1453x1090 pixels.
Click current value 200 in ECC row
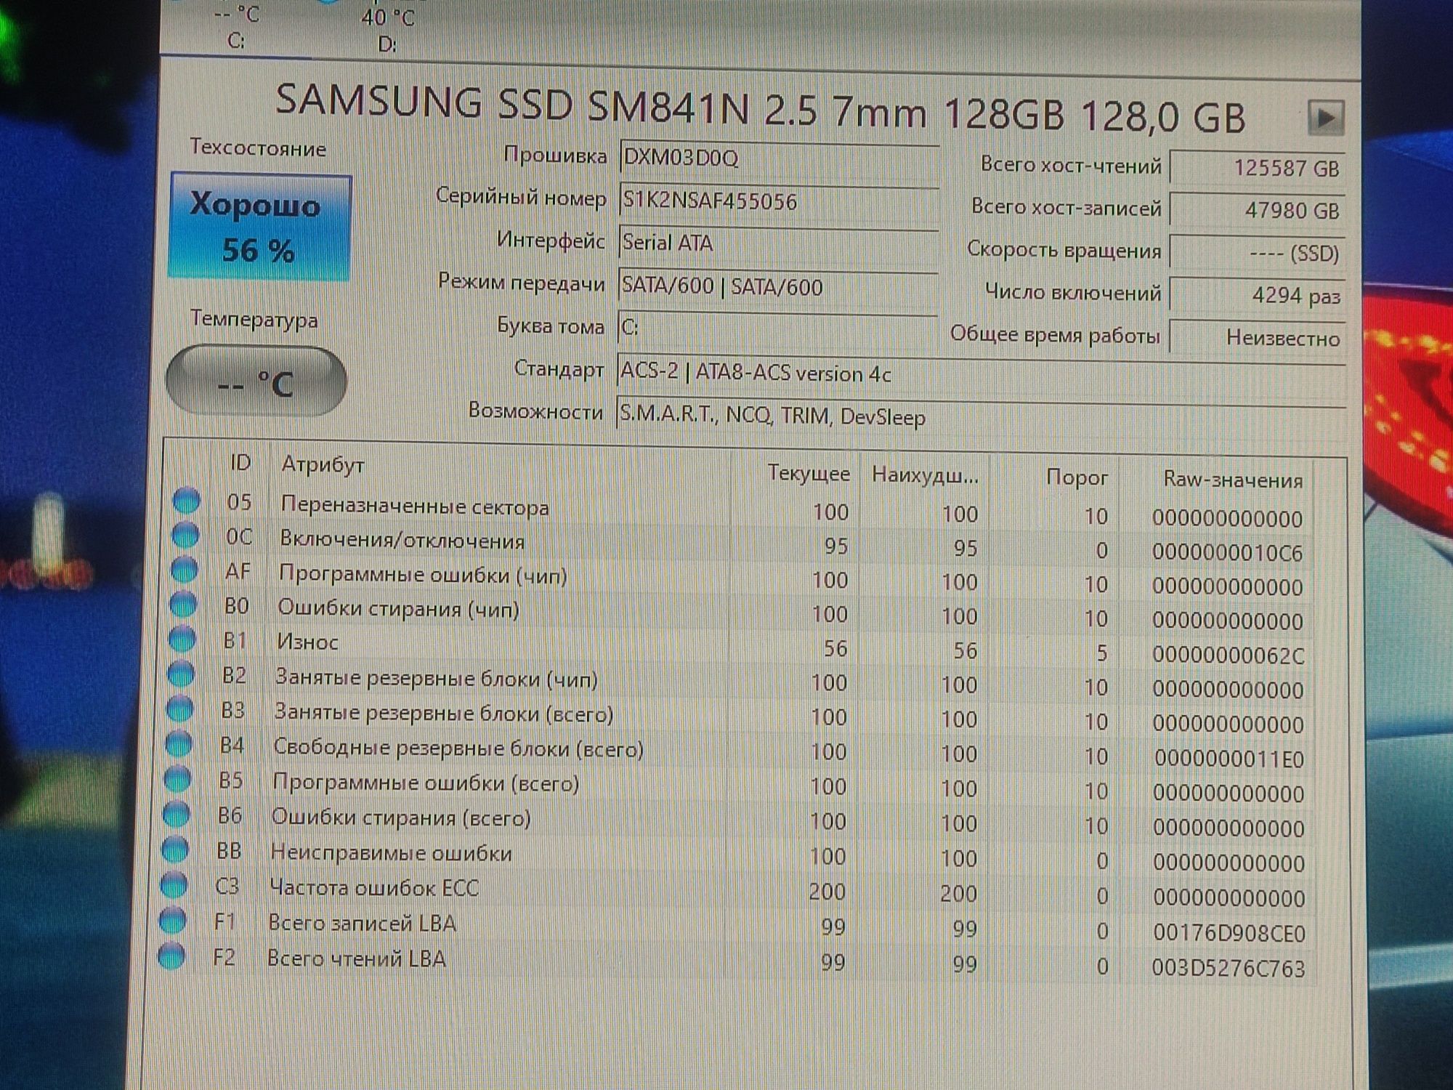click(x=827, y=892)
